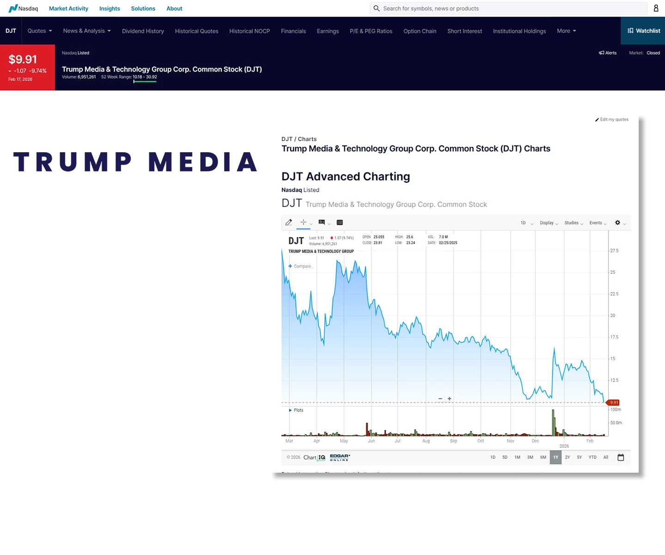Open the Studies dropdown

pyautogui.click(x=574, y=223)
